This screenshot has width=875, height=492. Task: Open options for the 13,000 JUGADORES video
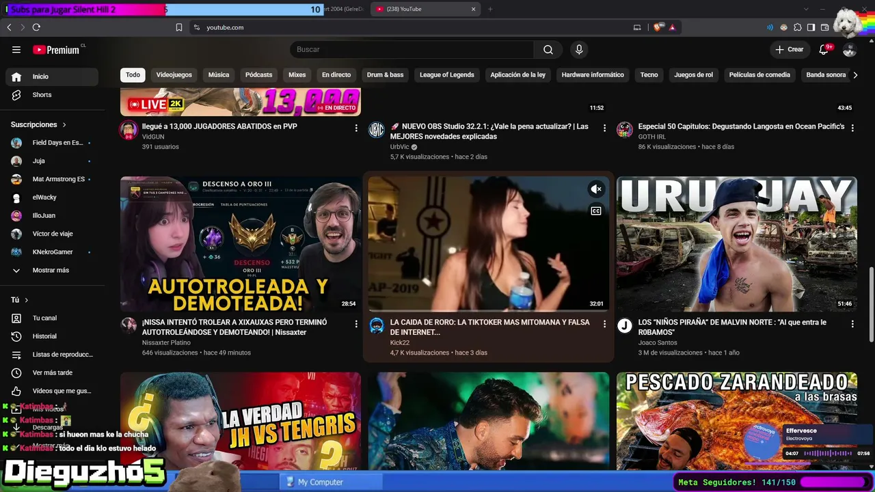(356, 128)
